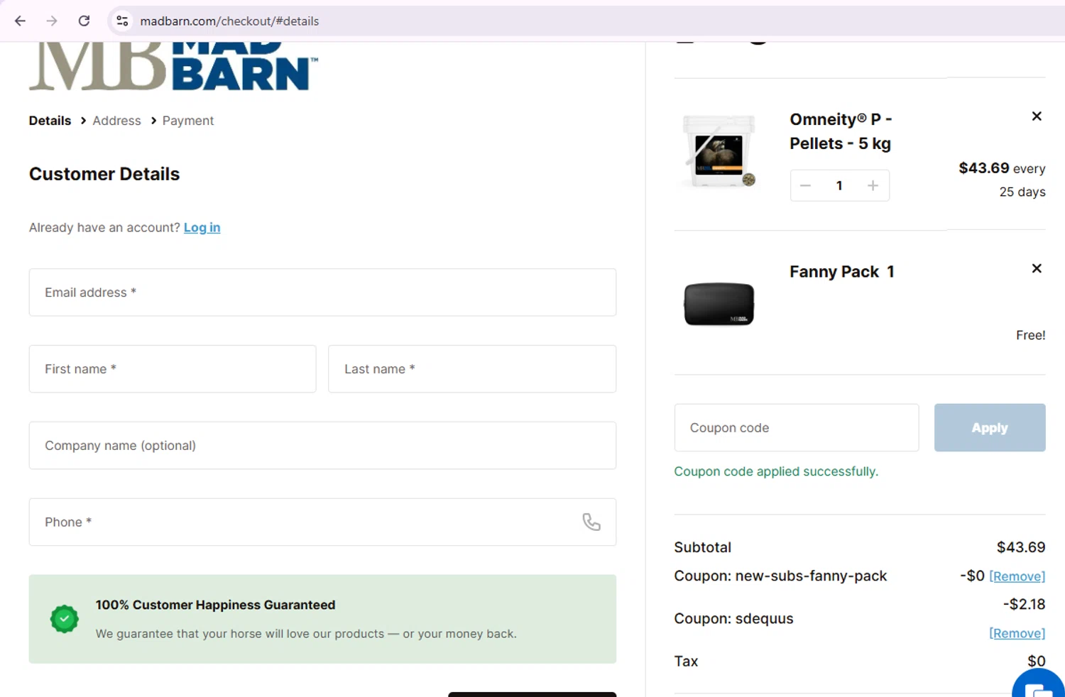The image size is (1065, 697).
Task: Open the Omneity P Pellets product thumbnail
Action: click(719, 151)
